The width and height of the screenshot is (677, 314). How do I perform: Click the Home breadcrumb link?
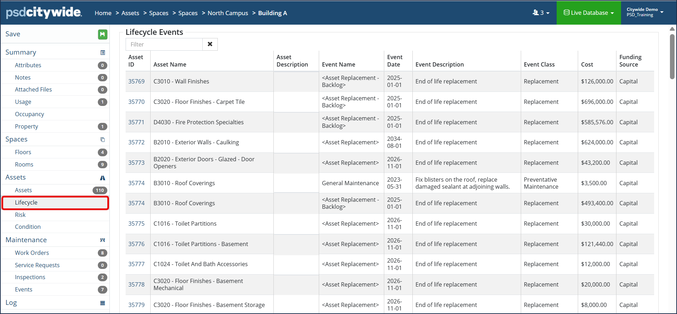pyautogui.click(x=103, y=13)
